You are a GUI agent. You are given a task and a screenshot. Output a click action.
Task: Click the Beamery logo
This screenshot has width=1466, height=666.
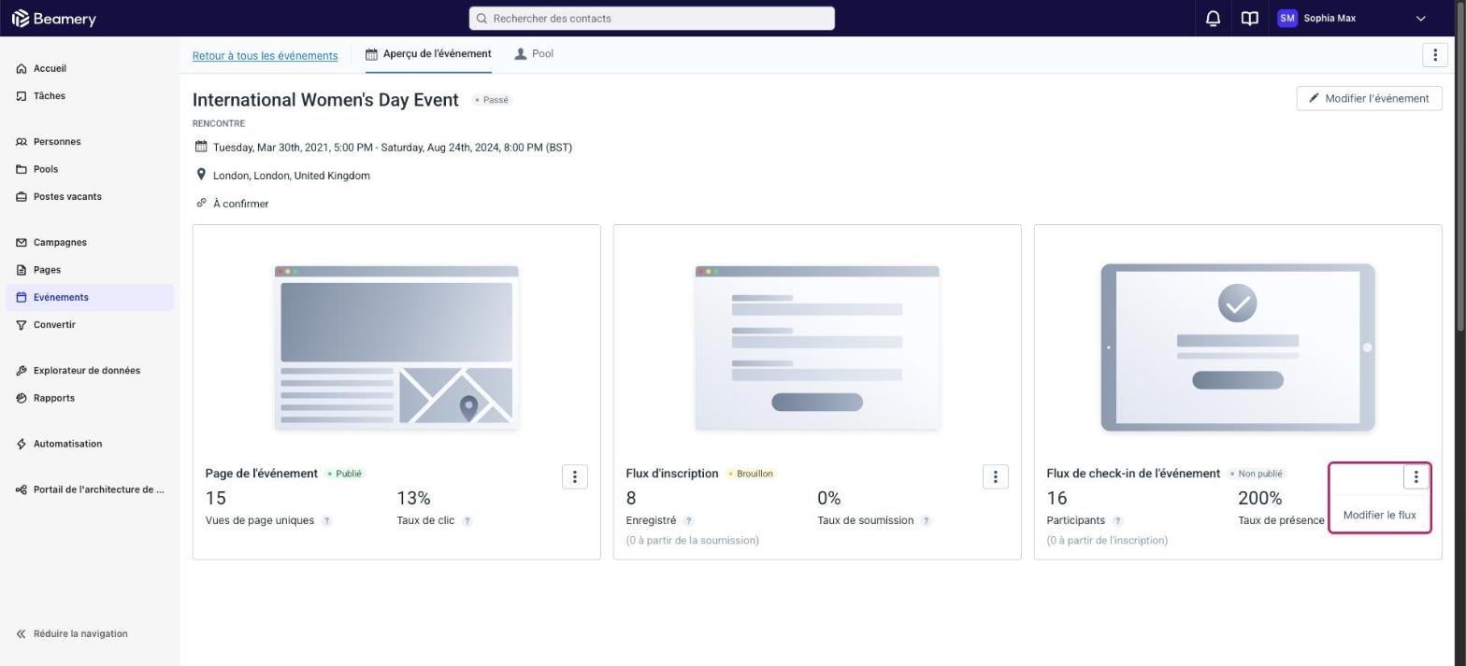coord(54,19)
